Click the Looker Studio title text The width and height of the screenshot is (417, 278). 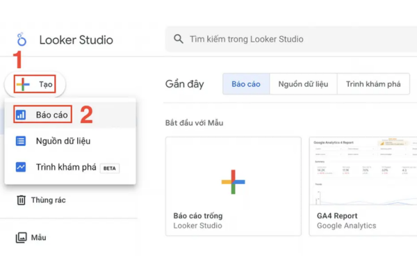(76, 40)
